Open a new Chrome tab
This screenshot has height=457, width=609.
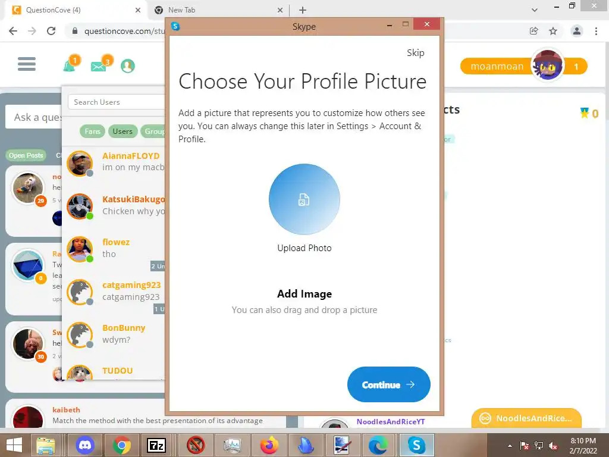pos(303,10)
